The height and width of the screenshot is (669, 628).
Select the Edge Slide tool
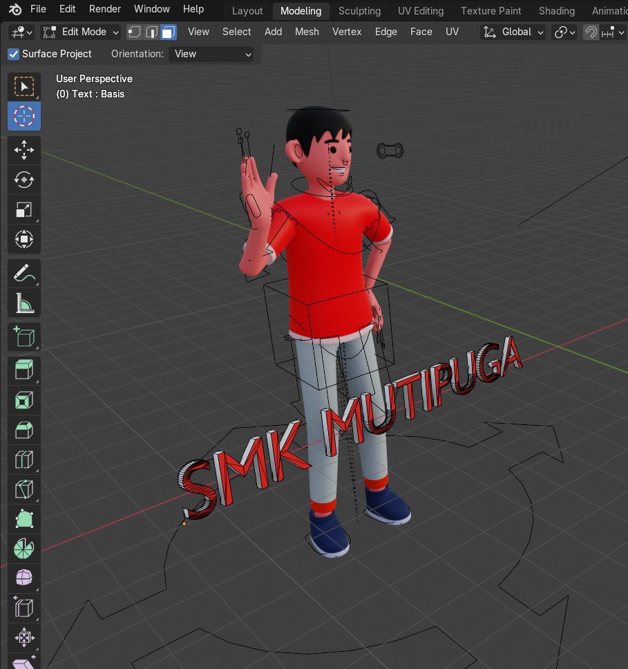coord(24,608)
